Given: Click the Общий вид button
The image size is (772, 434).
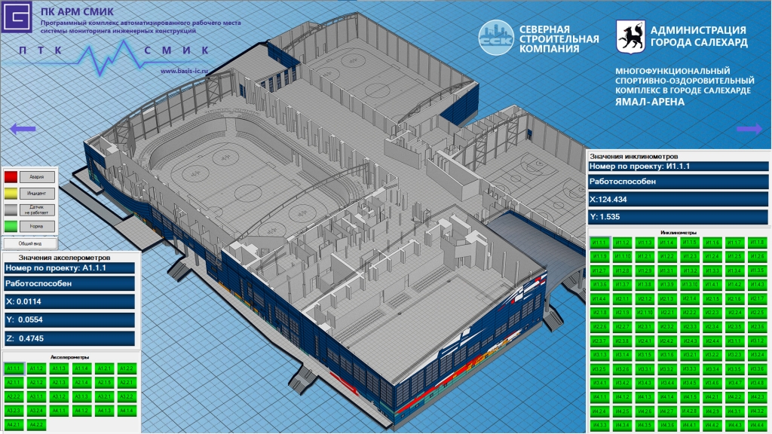Looking at the screenshot, I should pyautogui.click(x=26, y=243).
